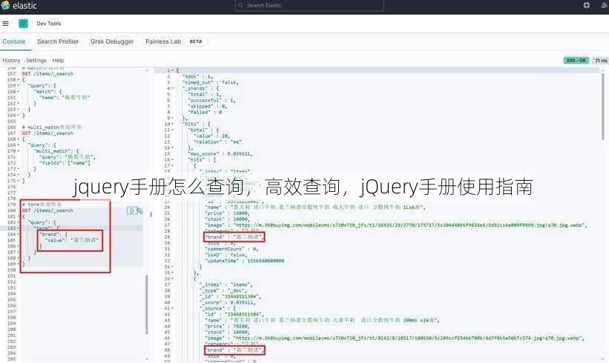Click the "value" line under brand in request
Viewport: 609px width, 363px height.
pos(72,241)
